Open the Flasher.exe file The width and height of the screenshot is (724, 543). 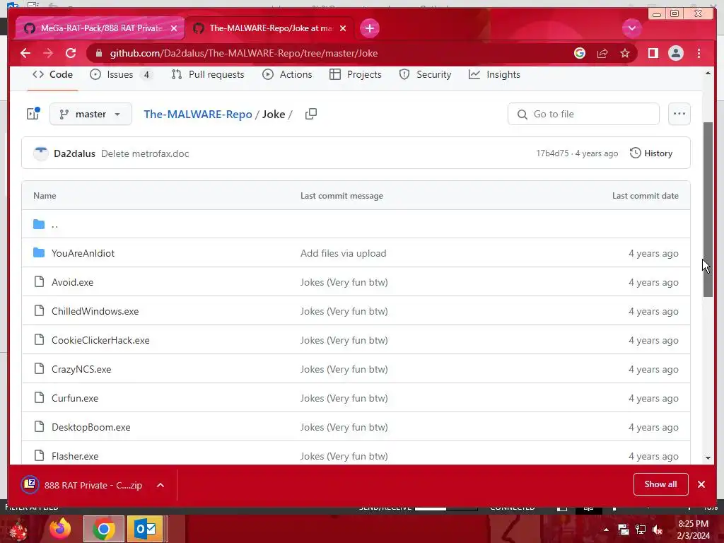(x=75, y=456)
